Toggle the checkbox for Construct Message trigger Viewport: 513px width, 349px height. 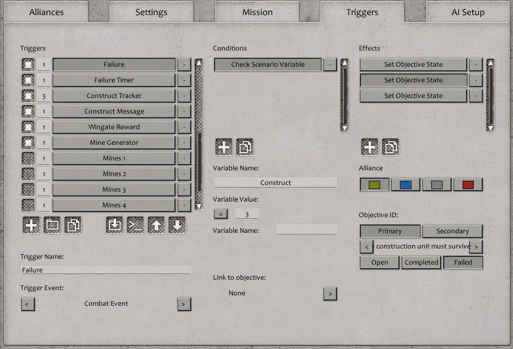click(28, 111)
